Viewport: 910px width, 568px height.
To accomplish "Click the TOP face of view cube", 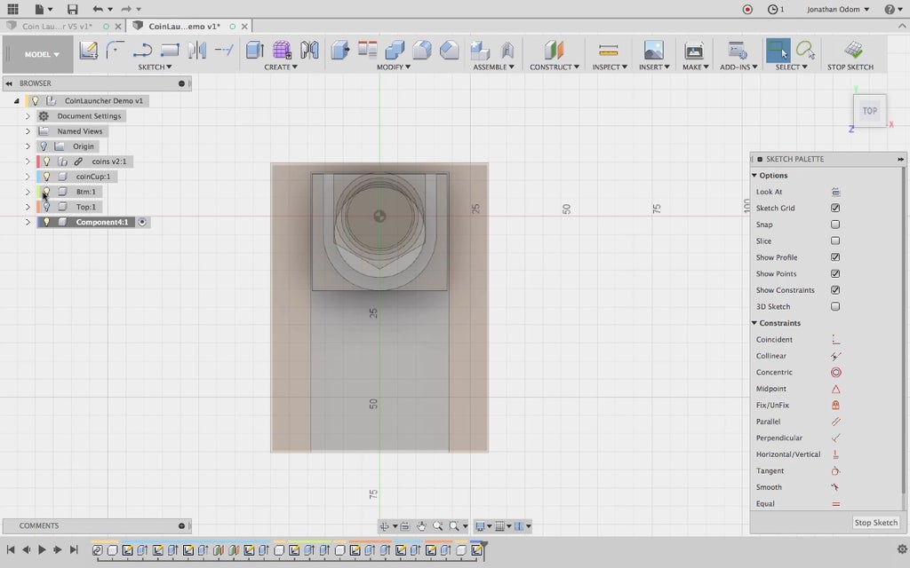I will coord(869,111).
